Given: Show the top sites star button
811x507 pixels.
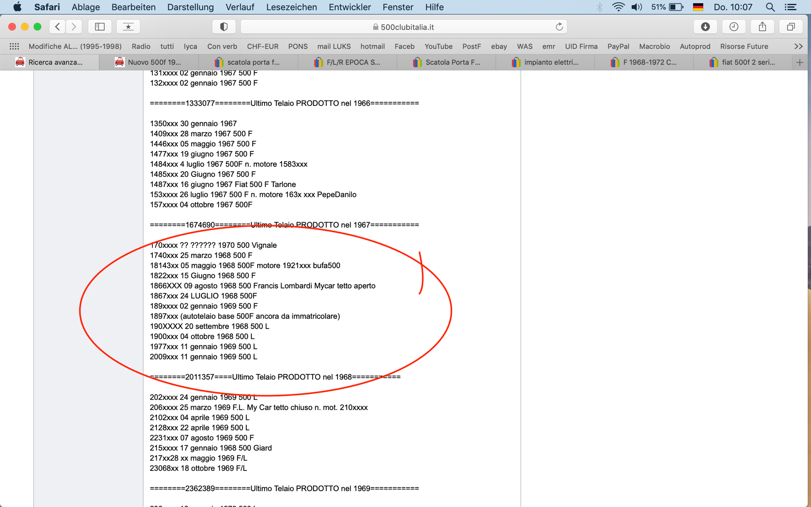Looking at the screenshot, I should click(x=128, y=27).
